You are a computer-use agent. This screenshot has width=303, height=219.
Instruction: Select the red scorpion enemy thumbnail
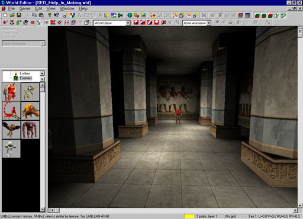11,111
